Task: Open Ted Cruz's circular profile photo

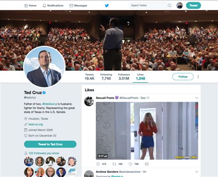Action: pos(45,67)
